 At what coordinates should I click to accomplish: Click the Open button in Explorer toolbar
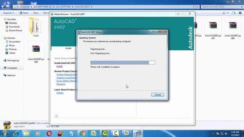(24, 13)
